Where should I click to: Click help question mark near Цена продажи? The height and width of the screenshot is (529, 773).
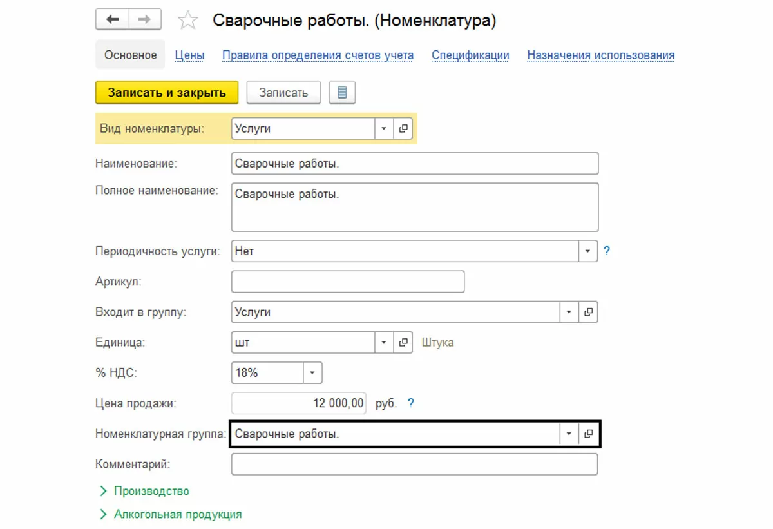coord(411,403)
